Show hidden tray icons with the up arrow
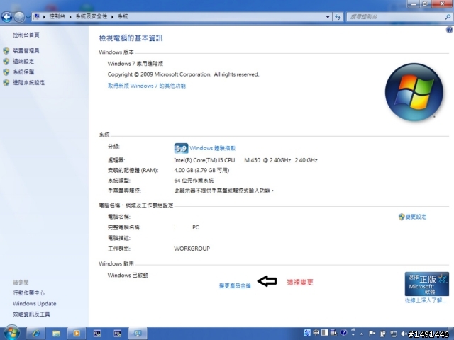Viewport: 454px width, 340px height. 361,334
